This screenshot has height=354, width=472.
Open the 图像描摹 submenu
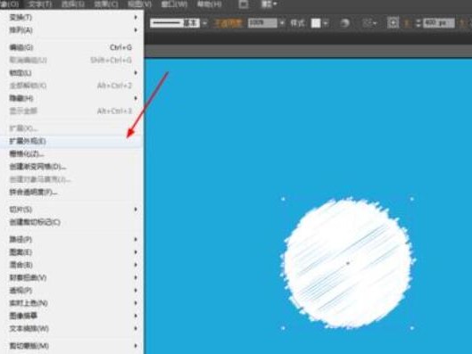tap(71, 316)
